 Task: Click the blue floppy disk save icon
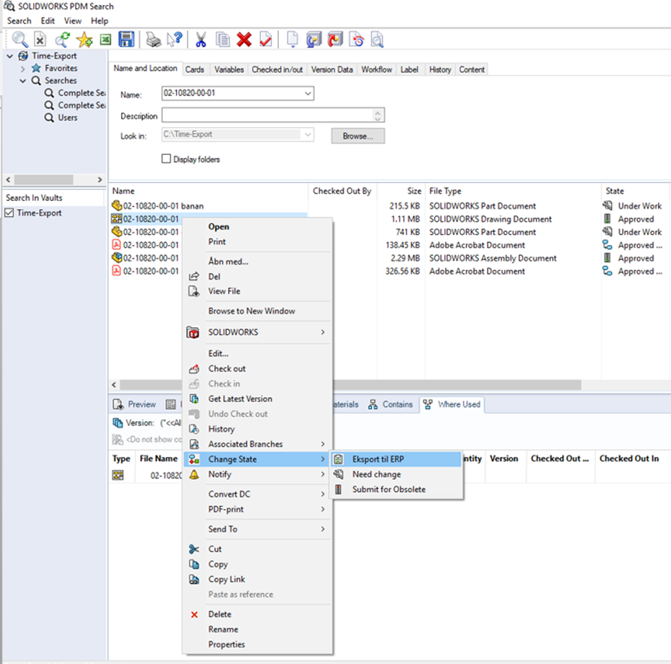pyautogui.click(x=126, y=40)
